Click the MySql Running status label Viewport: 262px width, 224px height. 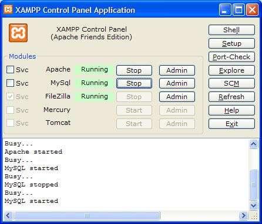tap(95, 83)
